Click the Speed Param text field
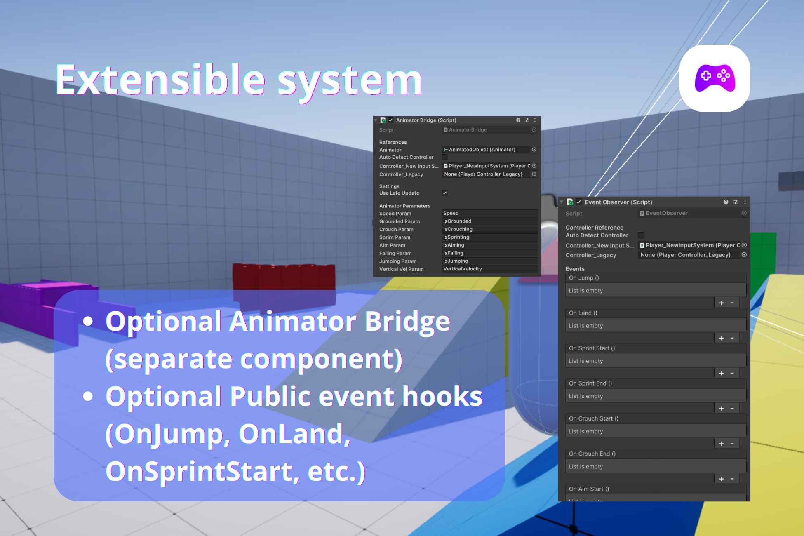 [x=489, y=213]
